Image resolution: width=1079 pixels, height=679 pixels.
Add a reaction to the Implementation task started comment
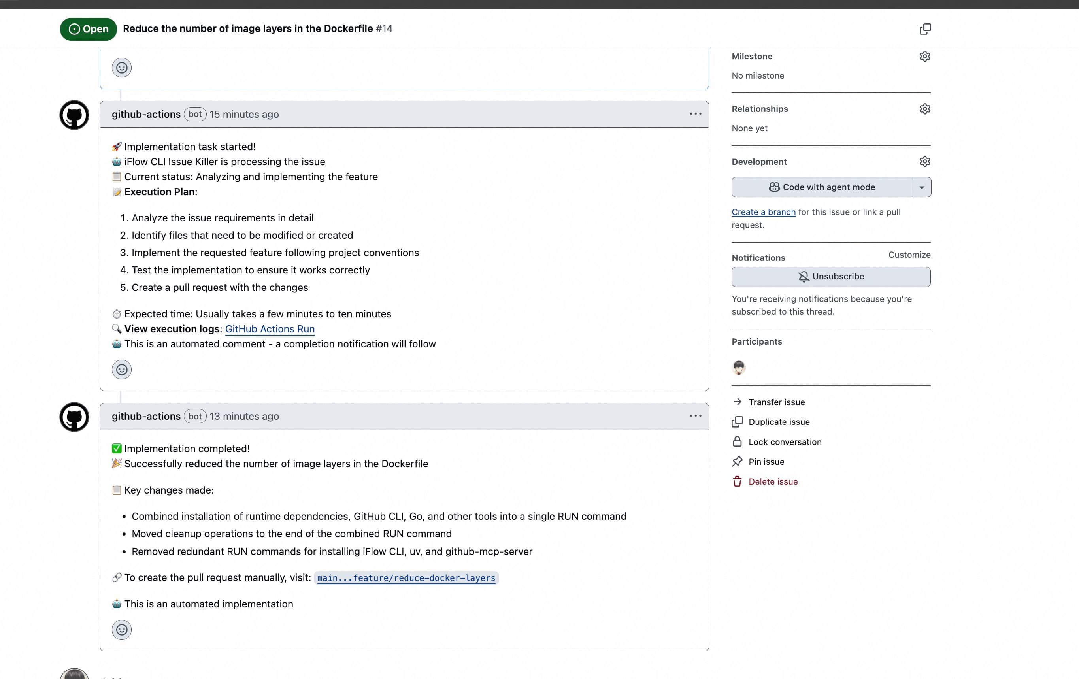pyautogui.click(x=121, y=369)
